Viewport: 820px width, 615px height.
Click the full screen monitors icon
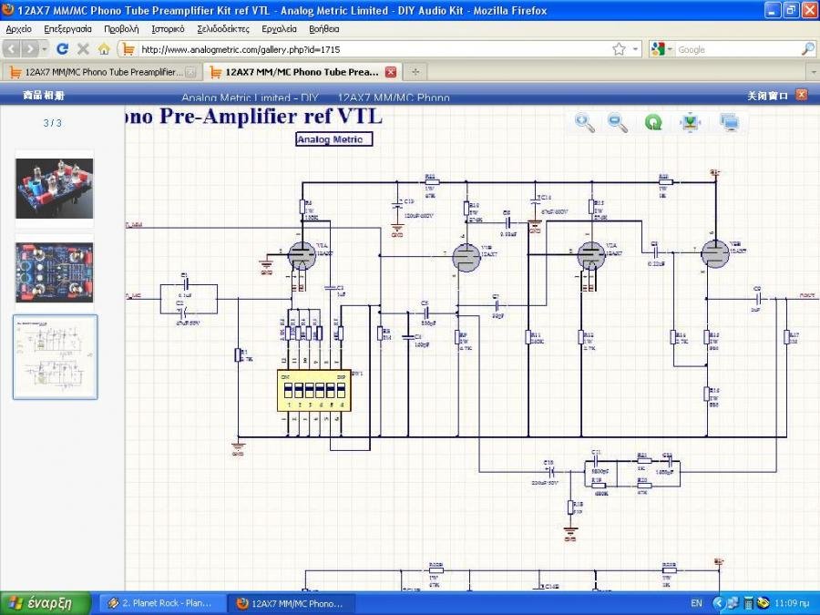point(730,123)
